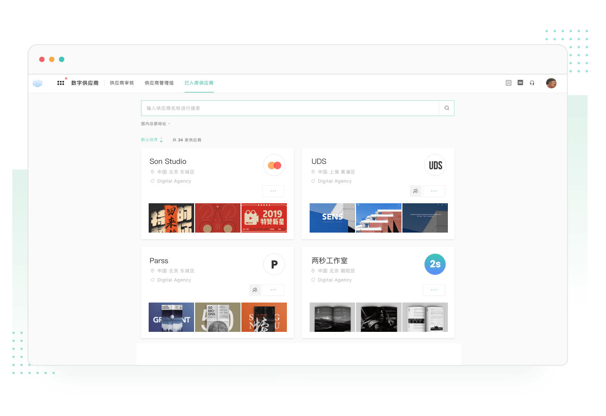This screenshot has width=606, height=416.
Task: View Son Studio's red 2020 thumbnail
Action: point(218,218)
